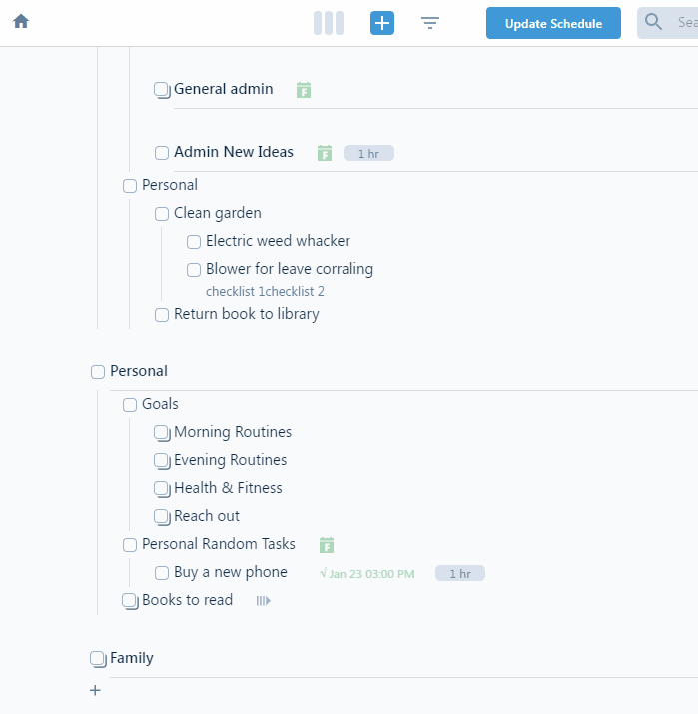Click General admin green calendar icon

pos(304,90)
